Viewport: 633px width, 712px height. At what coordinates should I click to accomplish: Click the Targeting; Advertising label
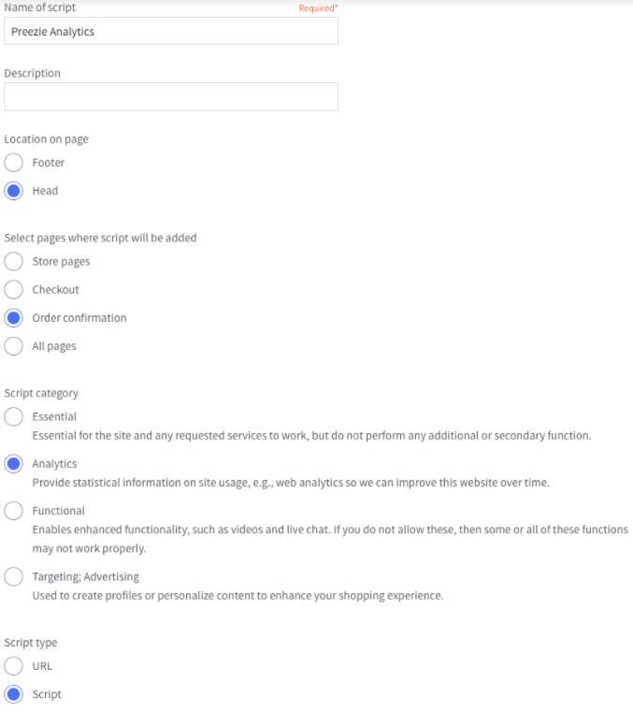86,576
